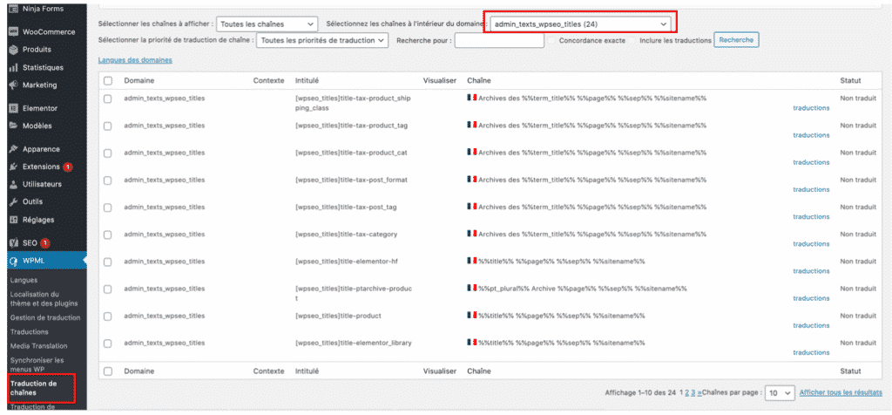892x415 pixels.
Task: Click the Recherche button
Action: coord(736,40)
